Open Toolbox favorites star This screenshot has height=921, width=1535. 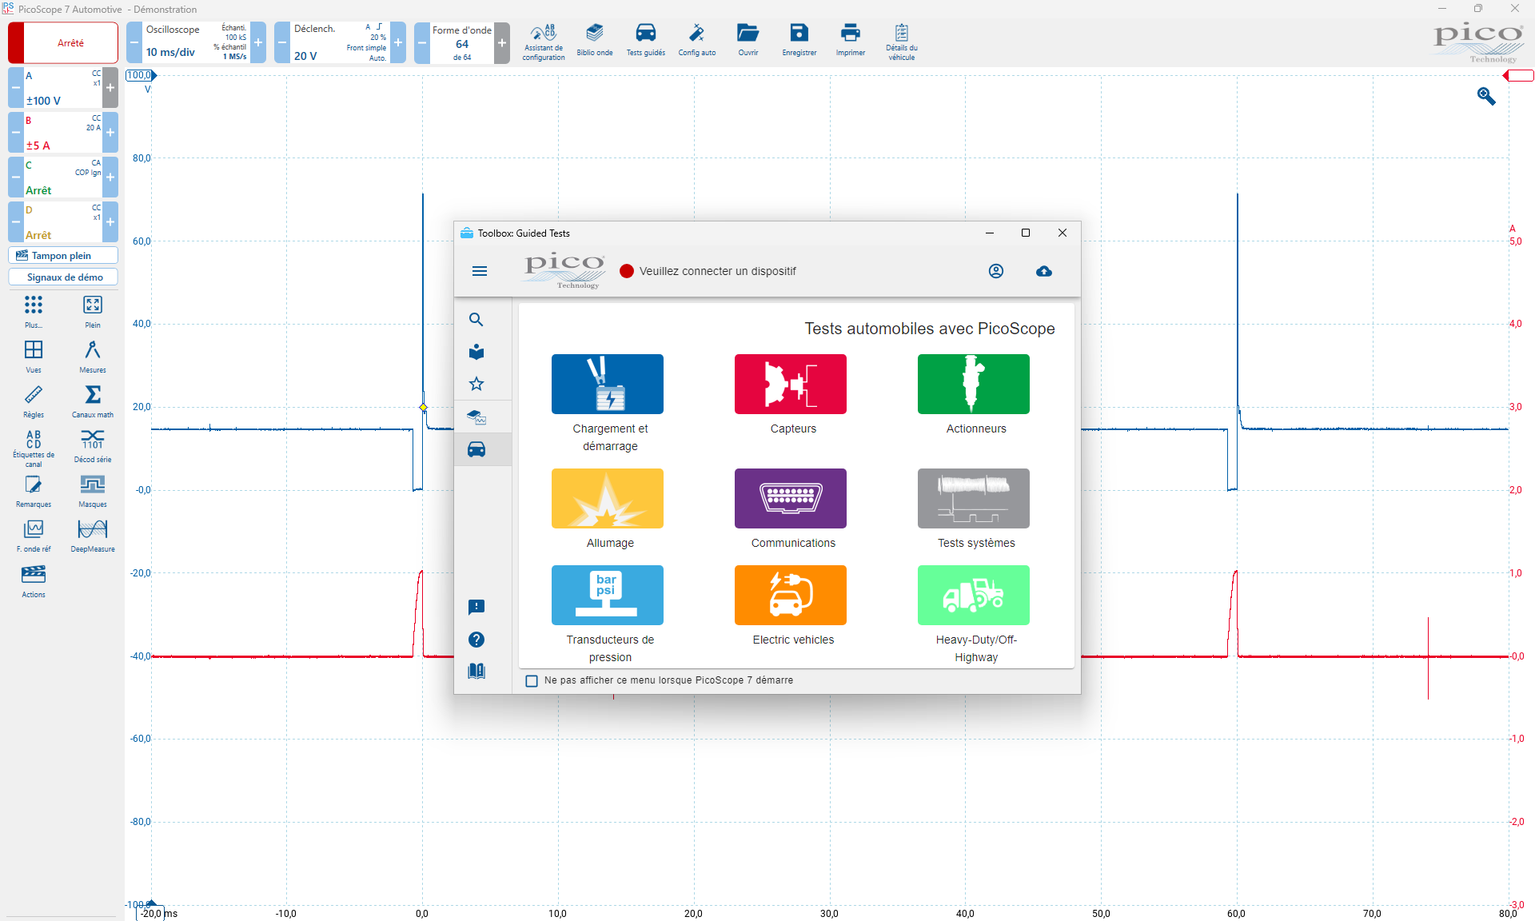coord(476,384)
